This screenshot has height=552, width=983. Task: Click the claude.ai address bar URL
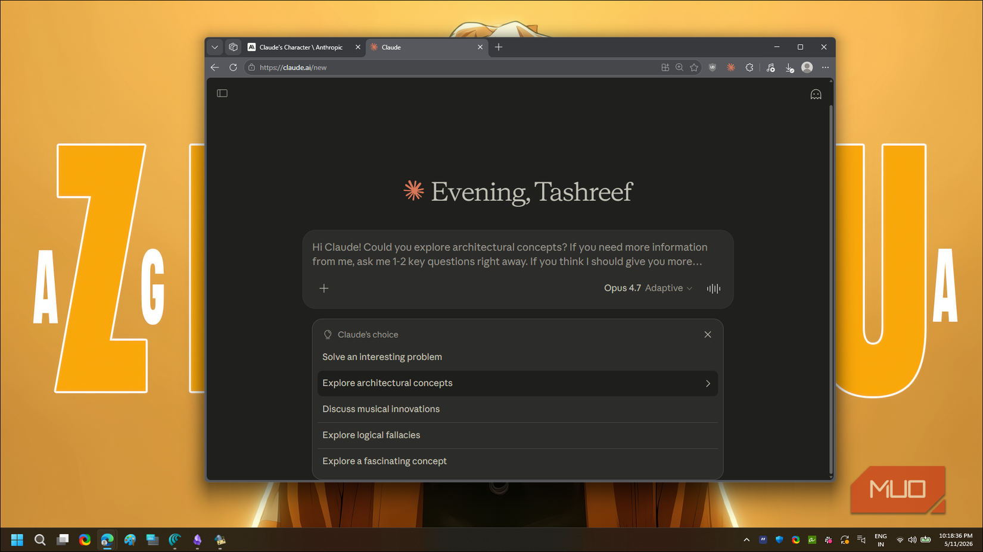click(x=293, y=68)
